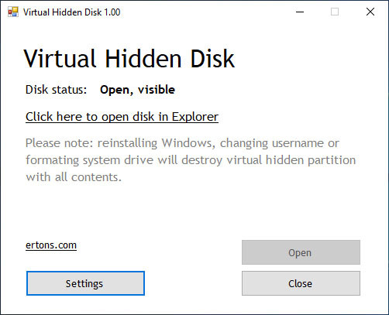389x315 pixels.
Task: Click the note line about formating system drive
Action: (x=191, y=160)
